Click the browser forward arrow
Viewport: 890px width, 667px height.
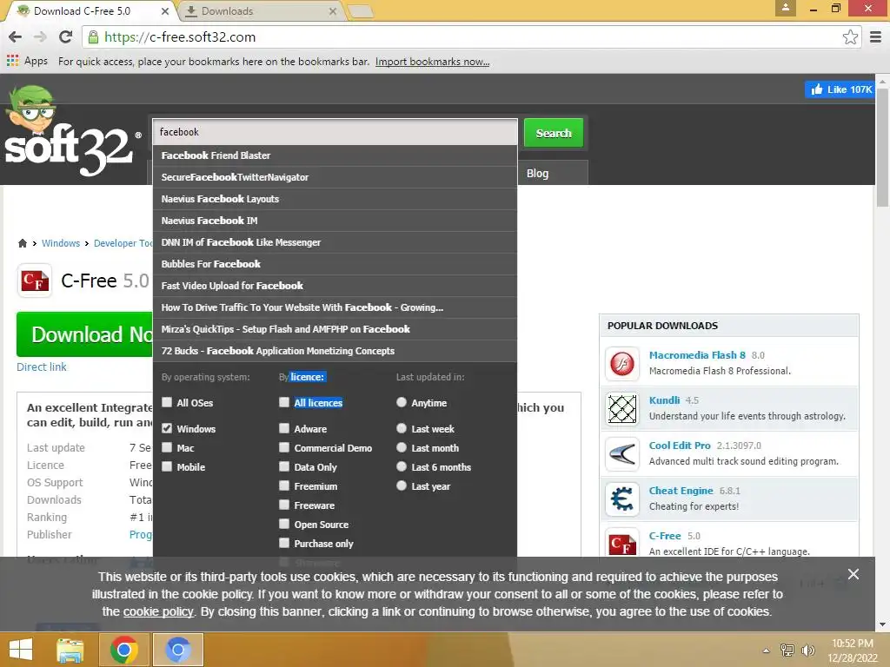tap(40, 36)
